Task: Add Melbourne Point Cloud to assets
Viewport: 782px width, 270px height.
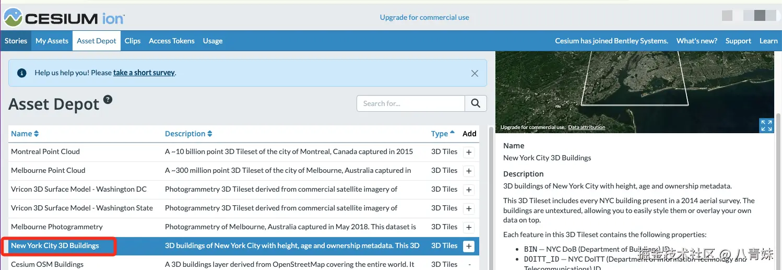Action: [x=469, y=171]
